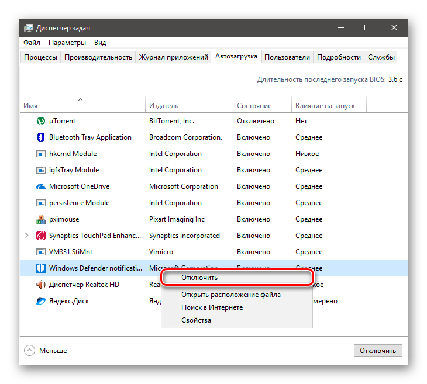Screen dimensions: 427x384
Task: Select the Яндекс.Диск icon
Action: 41,301
